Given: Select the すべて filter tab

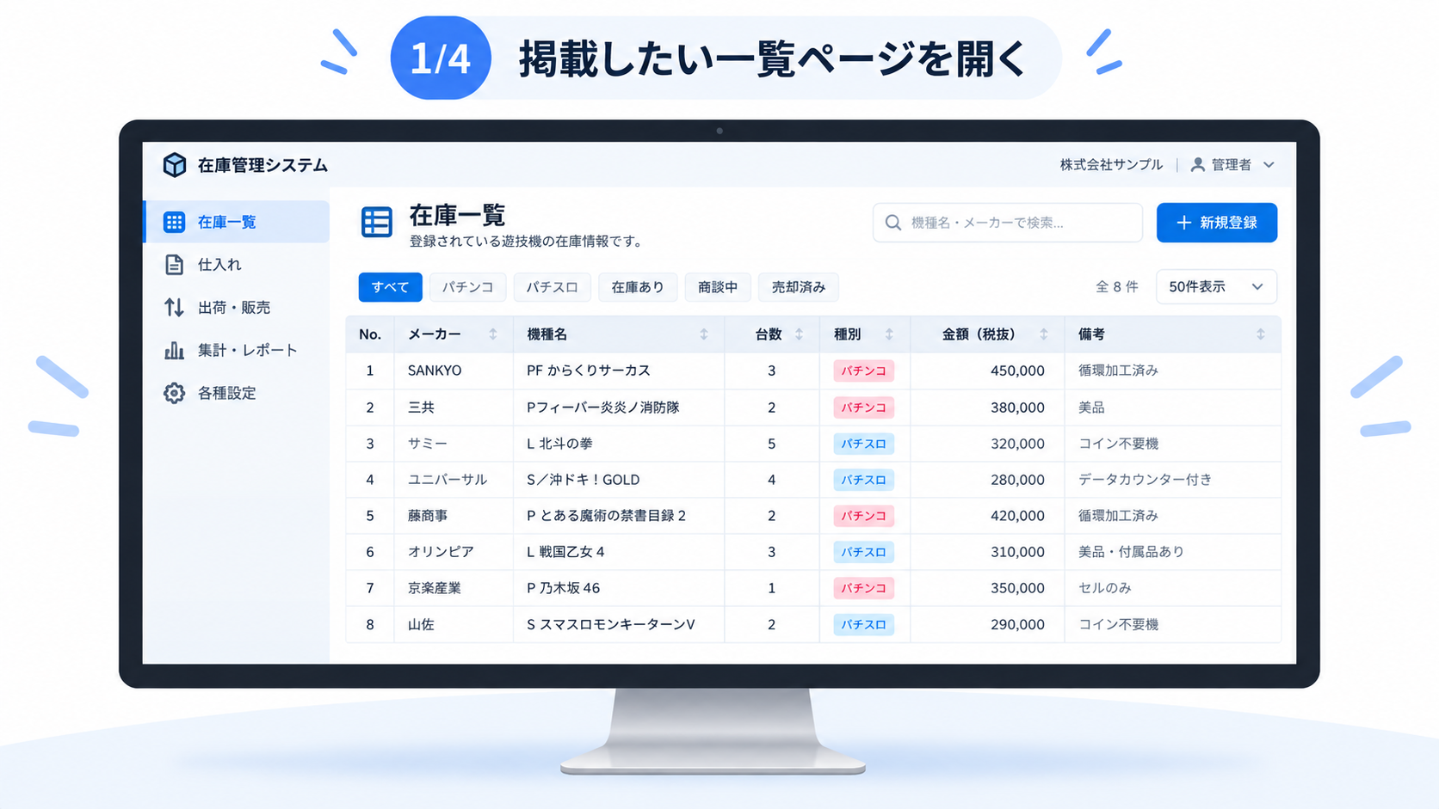Looking at the screenshot, I should 391,287.
